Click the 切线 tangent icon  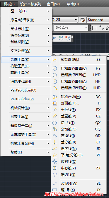click(x=55, y=123)
